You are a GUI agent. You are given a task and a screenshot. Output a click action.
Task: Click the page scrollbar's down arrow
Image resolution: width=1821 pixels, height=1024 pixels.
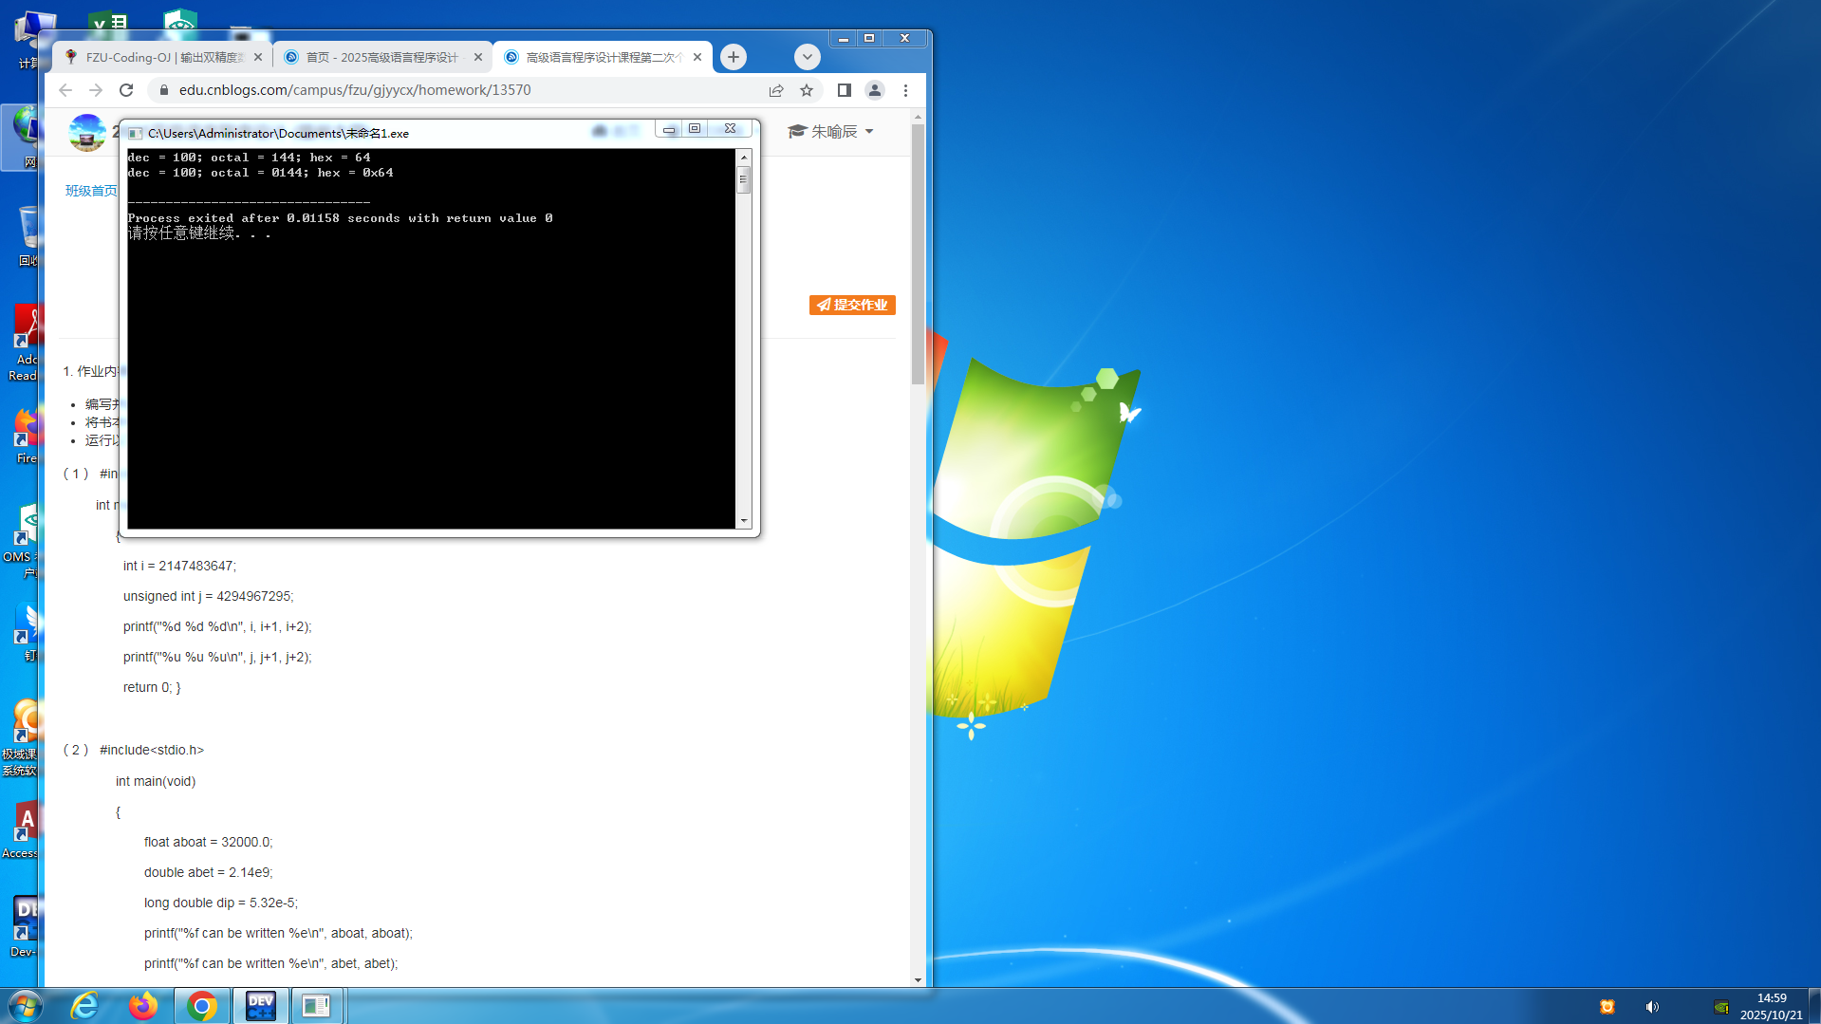click(918, 979)
